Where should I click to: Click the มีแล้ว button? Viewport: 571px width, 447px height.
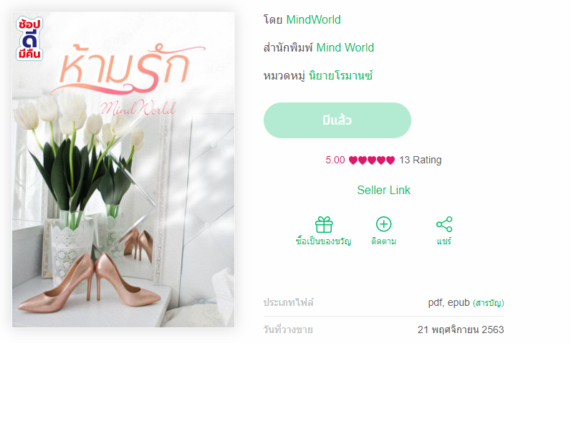pyautogui.click(x=337, y=120)
